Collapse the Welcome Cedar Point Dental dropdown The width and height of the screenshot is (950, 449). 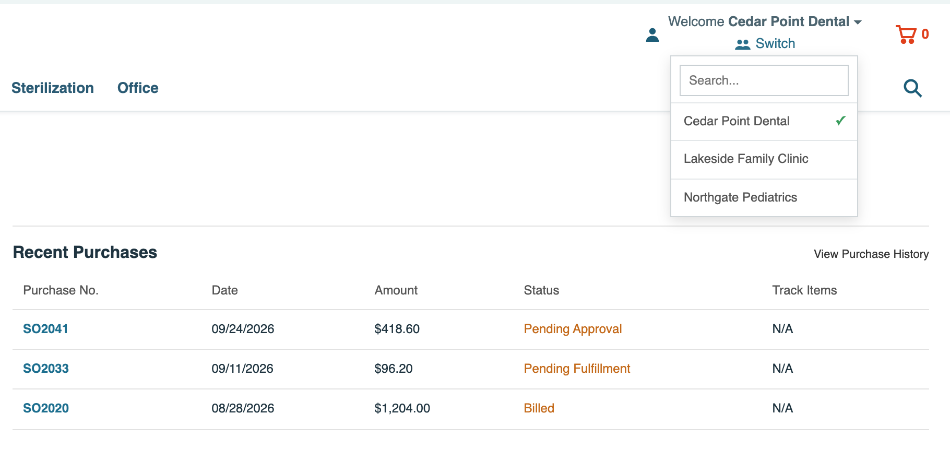[765, 21]
